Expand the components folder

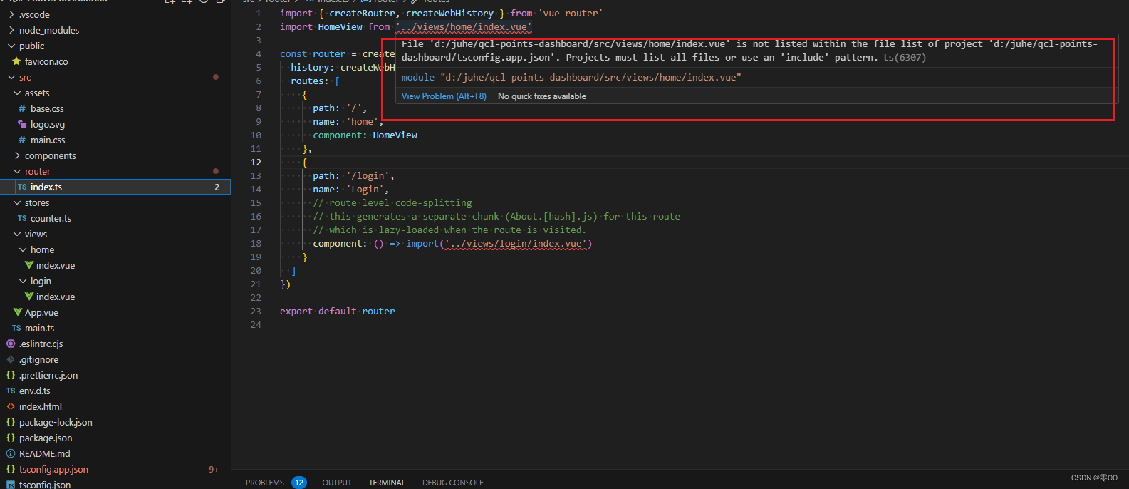tap(17, 155)
